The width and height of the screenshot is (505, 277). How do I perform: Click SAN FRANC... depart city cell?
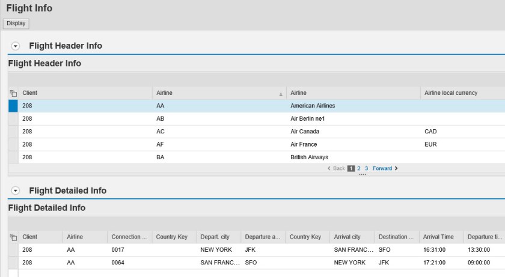click(218, 263)
